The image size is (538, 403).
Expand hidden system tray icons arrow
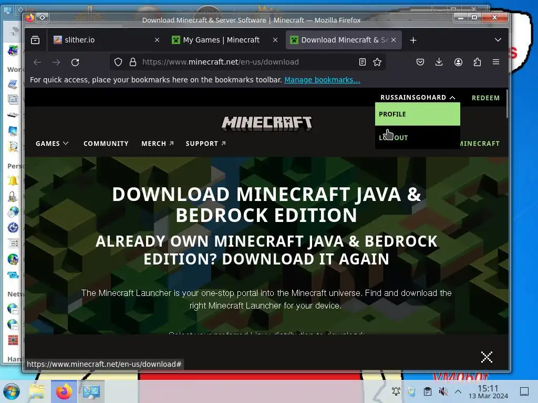458,391
